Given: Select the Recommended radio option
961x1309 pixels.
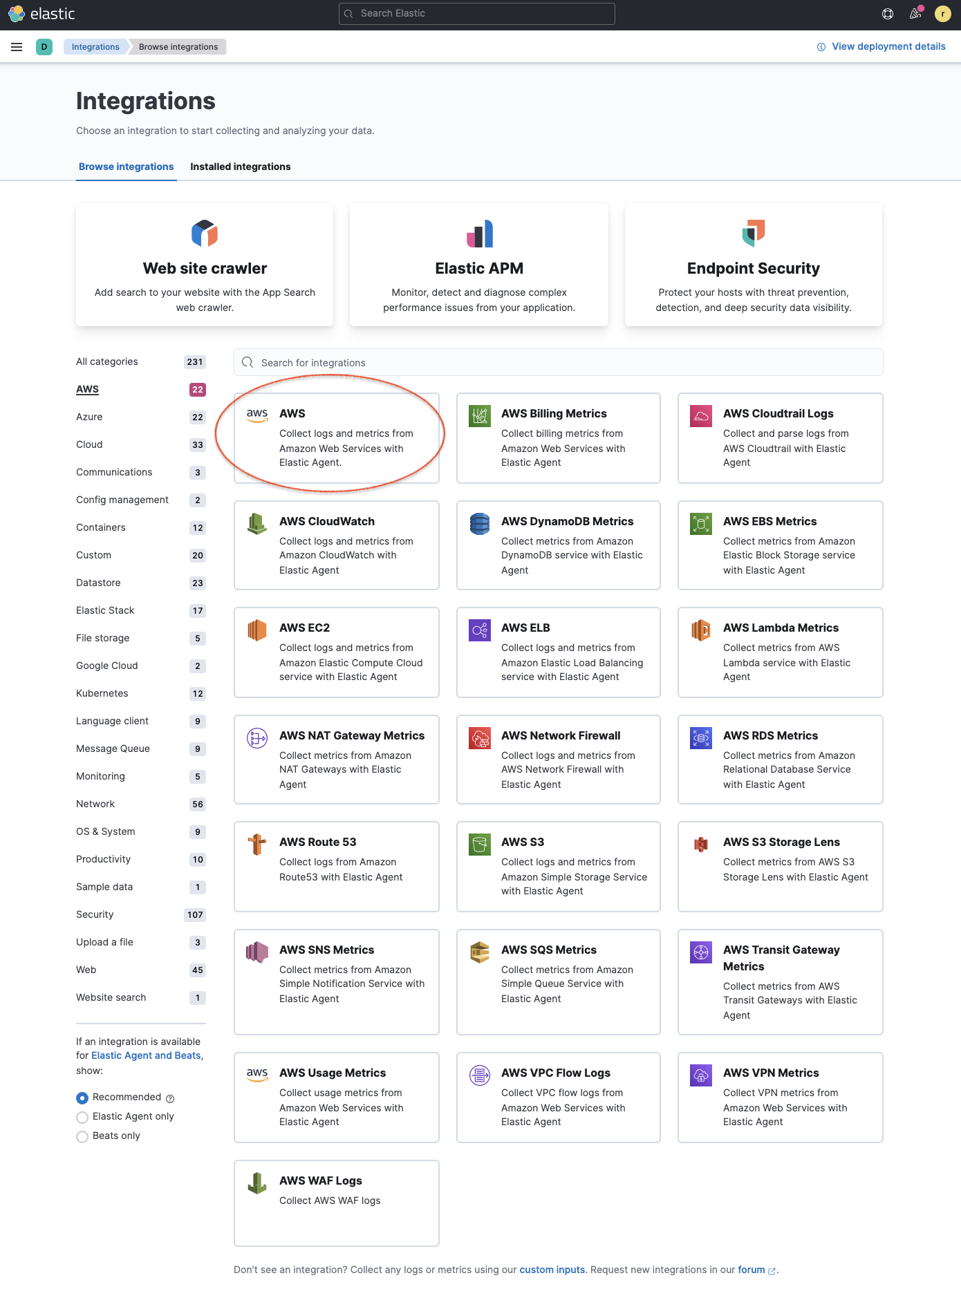Looking at the screenshot, I should [82, 1098].
